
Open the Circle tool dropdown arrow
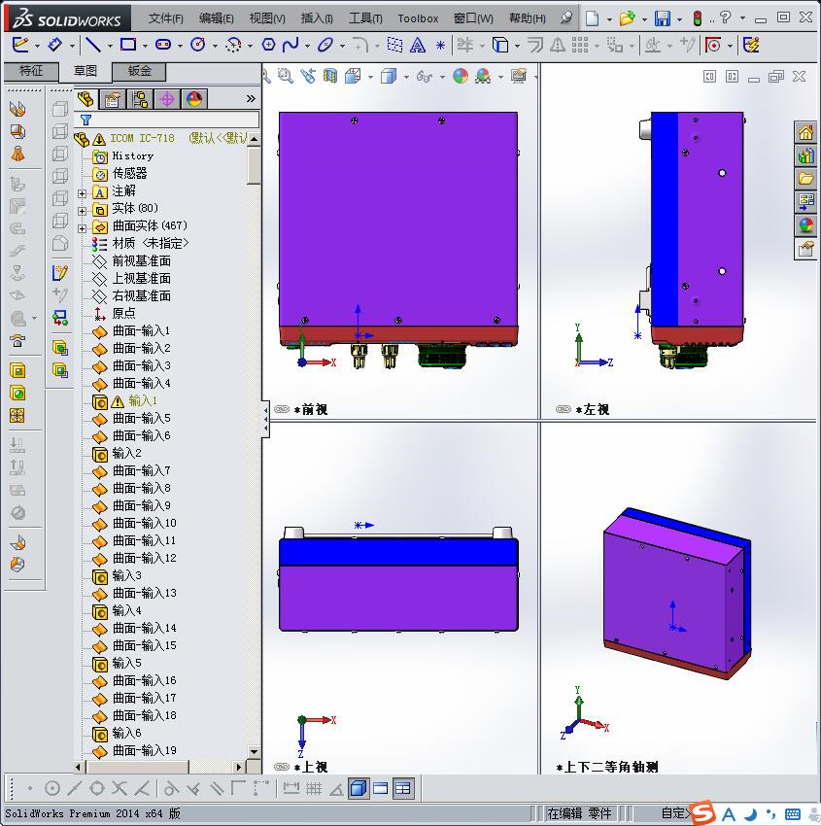pyautogui.click(x=215, y=47)
